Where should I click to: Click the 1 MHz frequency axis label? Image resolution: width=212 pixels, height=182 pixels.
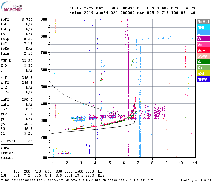point(53,163)
